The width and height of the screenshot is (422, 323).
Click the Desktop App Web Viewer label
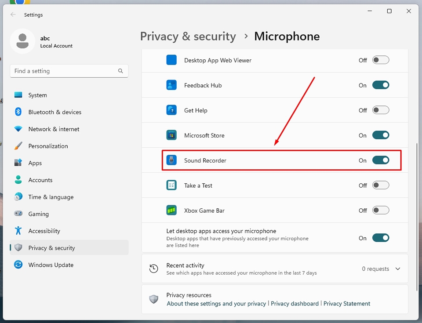coord(218,60)
